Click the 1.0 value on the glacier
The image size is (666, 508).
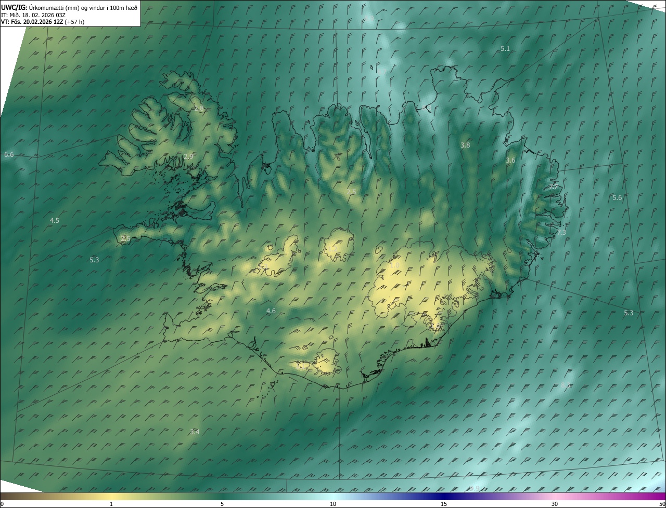point(394,265)
